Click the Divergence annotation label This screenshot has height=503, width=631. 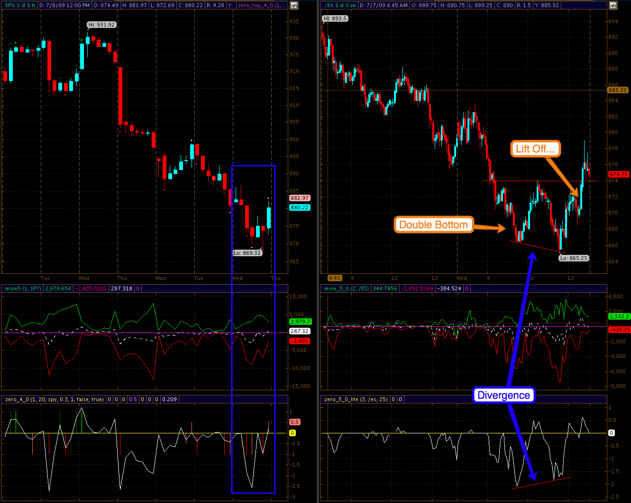point(503,395)
